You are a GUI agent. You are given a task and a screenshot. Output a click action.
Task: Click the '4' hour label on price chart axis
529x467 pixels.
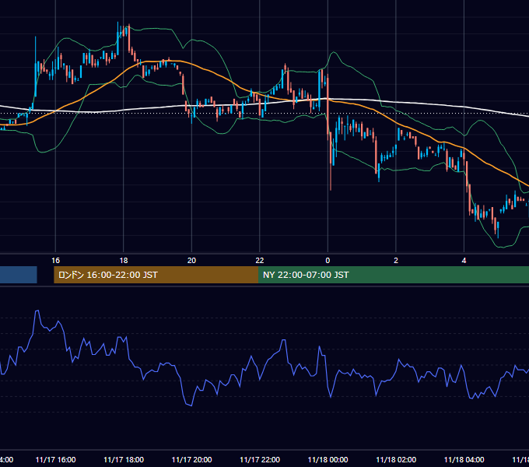[x=464, y=261]
